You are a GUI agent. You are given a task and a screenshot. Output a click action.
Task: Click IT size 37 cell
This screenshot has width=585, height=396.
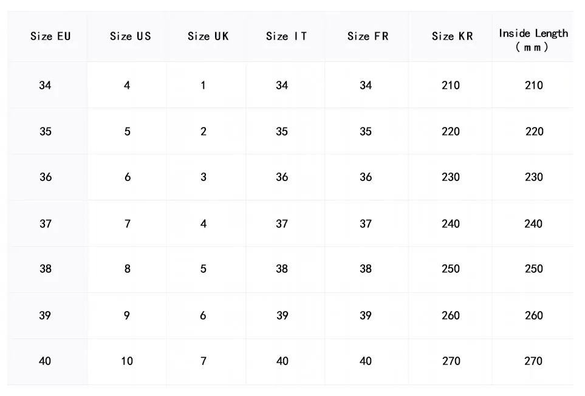click(x=282, y=224)
